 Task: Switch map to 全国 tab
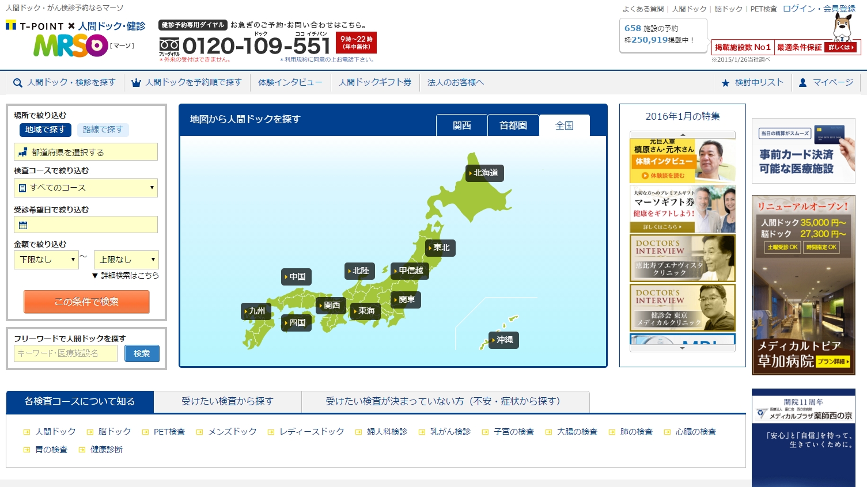point(564,125)
